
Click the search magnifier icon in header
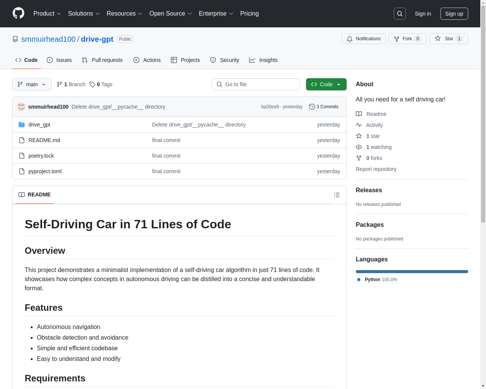[400, 14]
